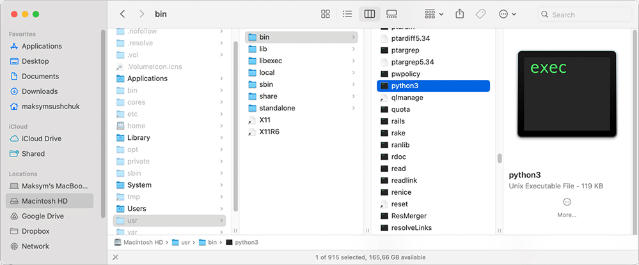Image resolution: width=639 pixels, height=265 pixels.
Task: Select iCloud Drive in sidebar
Action: [41, 139]
